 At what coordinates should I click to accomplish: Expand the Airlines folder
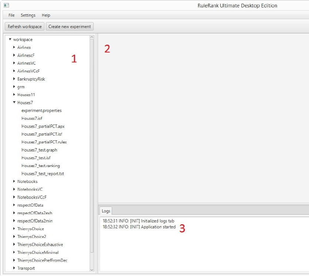(x=14, y=47)
